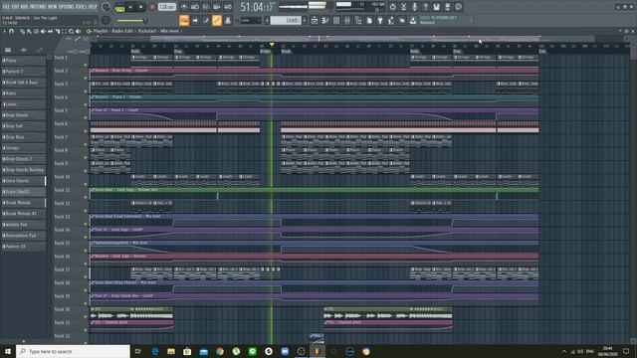Image resolution: width=637 pixels, height=358 pixels.
Task: Click the audio editor scissors icon
Action: point(403,7)
